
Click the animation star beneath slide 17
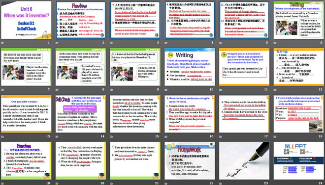220,136
